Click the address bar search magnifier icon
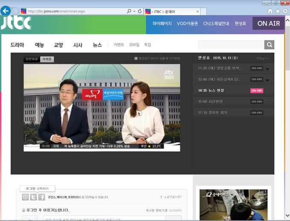 [x=129, y=11]
